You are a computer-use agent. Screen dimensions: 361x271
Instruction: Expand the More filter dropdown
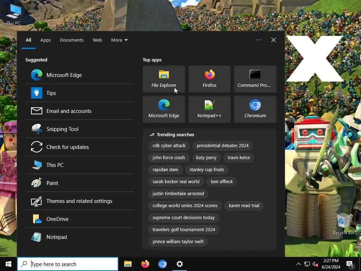pyautogui.click(x=119, y=40)
